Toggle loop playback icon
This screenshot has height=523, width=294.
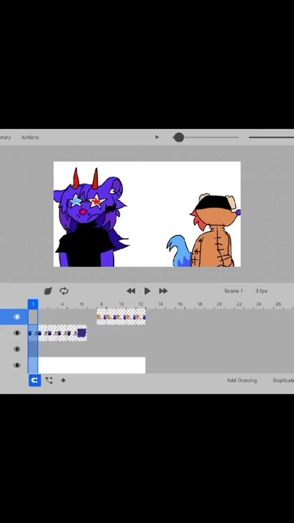64,291
